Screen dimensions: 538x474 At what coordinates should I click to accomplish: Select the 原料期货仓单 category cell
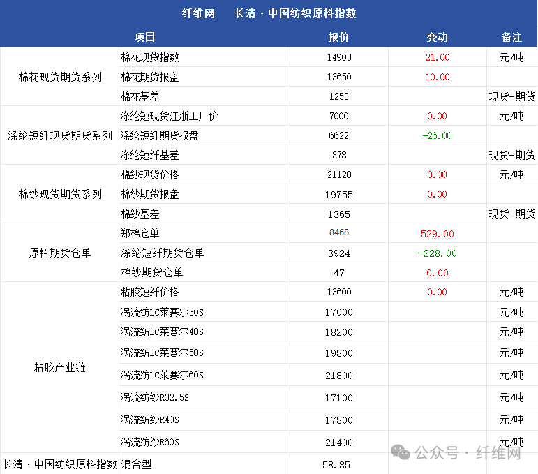[60, 253]
